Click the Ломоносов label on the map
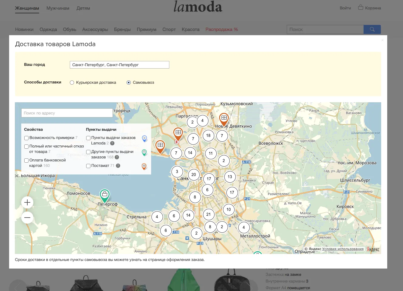This screenshot has width=403, height=291. point(78,193)
